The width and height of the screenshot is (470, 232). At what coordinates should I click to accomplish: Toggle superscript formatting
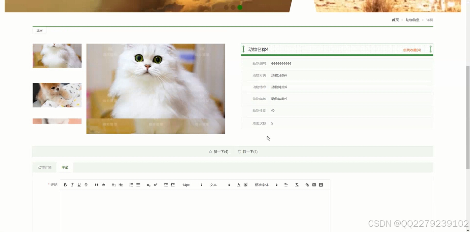[155, 184]
